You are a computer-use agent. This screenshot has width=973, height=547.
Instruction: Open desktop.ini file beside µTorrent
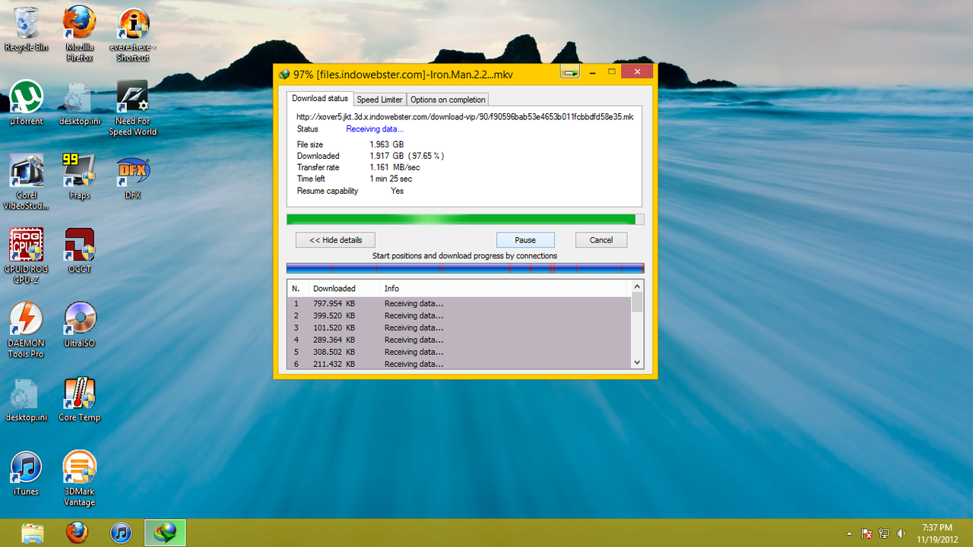point(79,103)
